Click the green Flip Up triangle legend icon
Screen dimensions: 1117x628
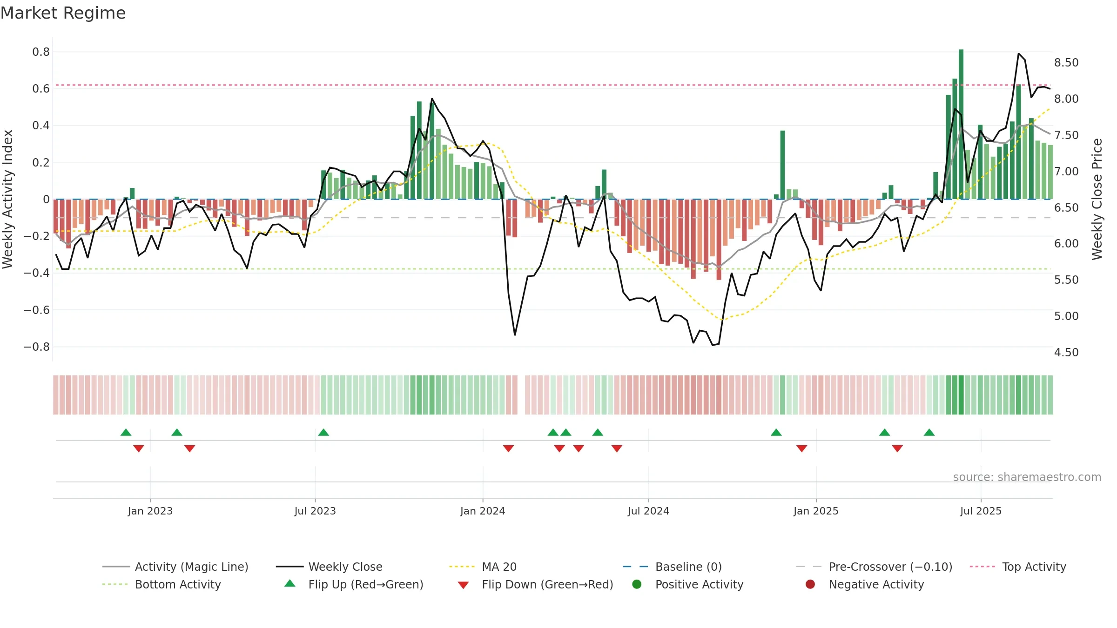click(x=290, y=583)
